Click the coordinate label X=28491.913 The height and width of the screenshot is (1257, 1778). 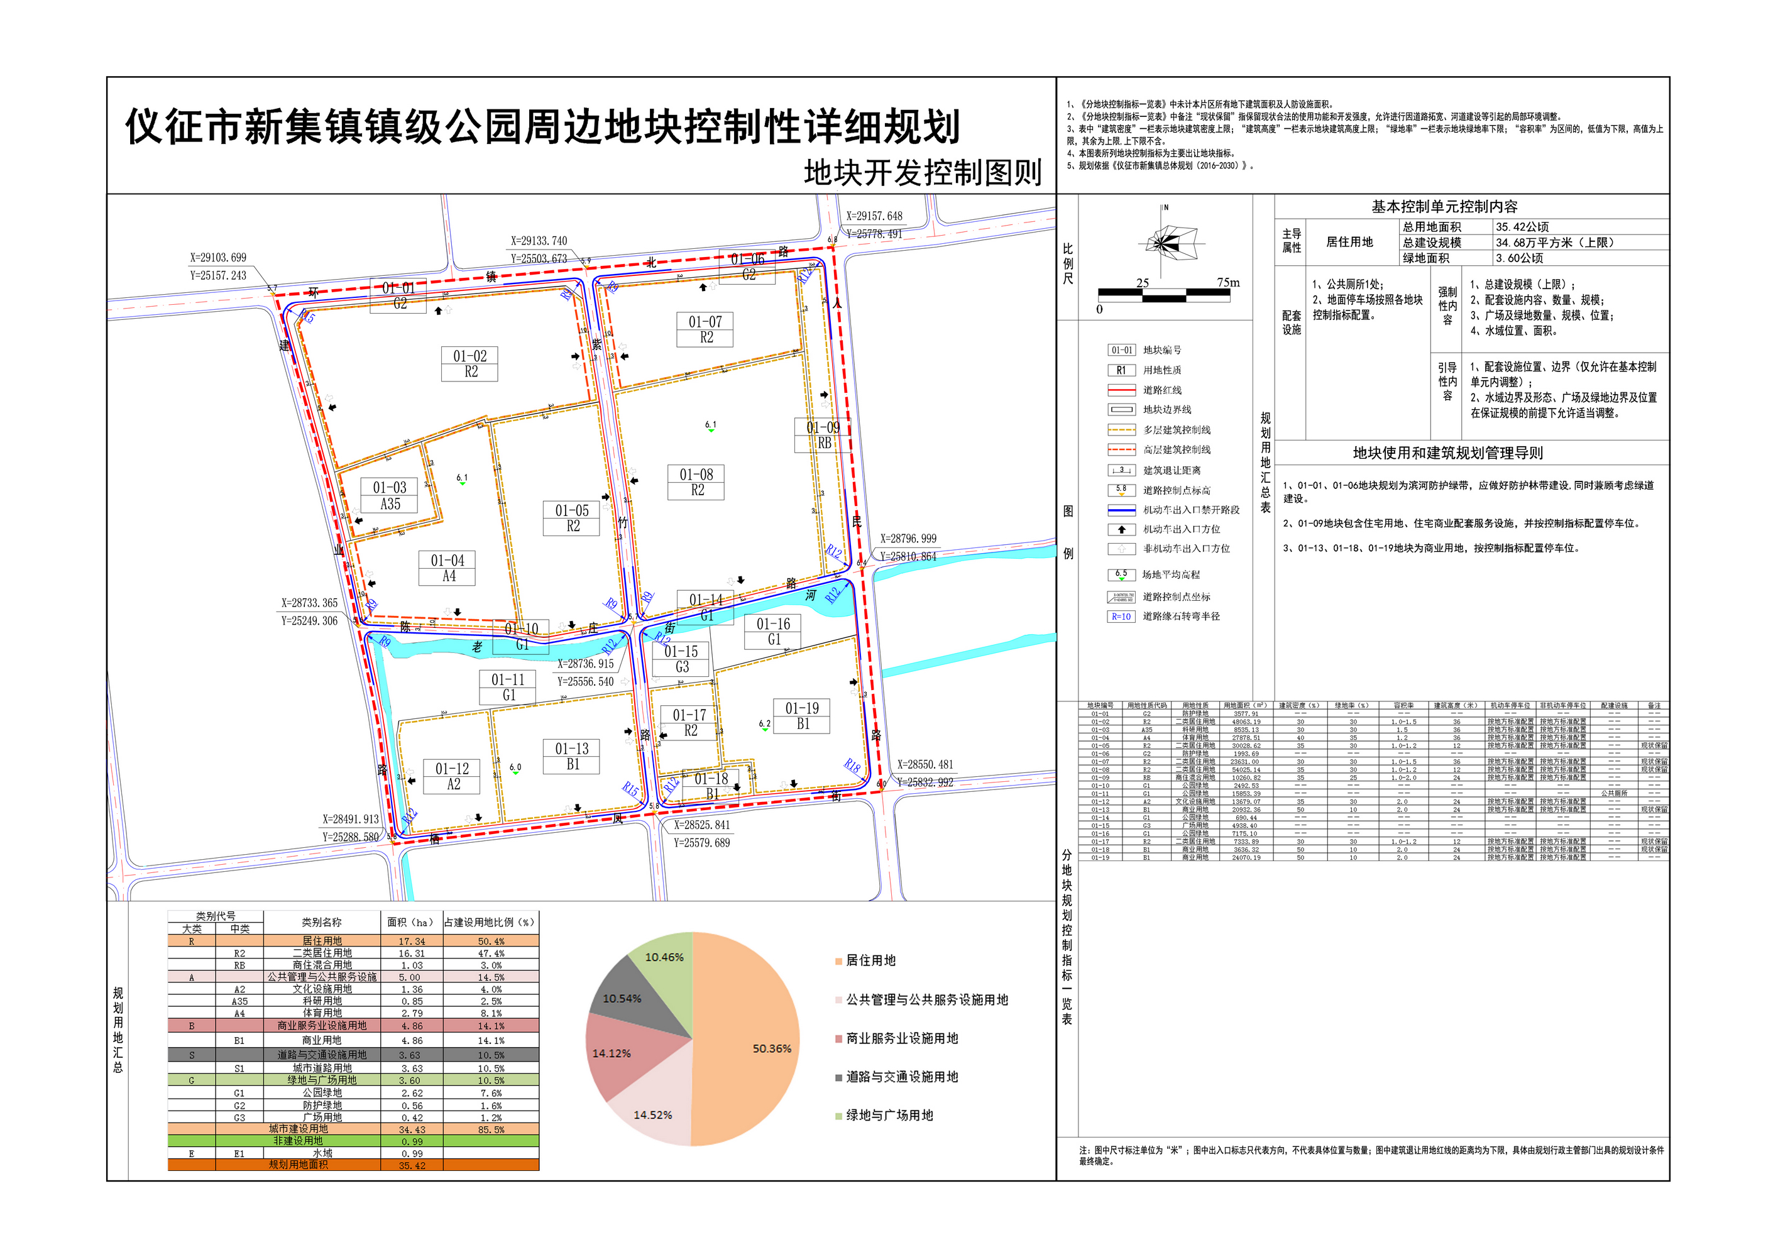click(351, 820)
